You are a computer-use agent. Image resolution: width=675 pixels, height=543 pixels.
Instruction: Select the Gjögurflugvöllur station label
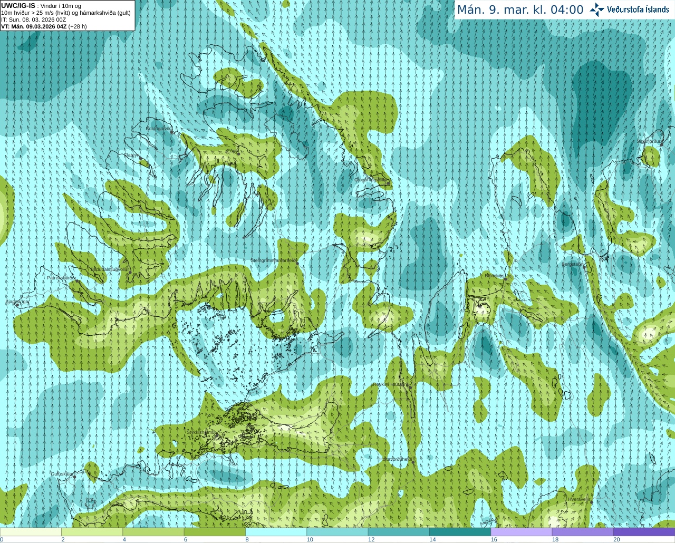[x=370, y=180]
